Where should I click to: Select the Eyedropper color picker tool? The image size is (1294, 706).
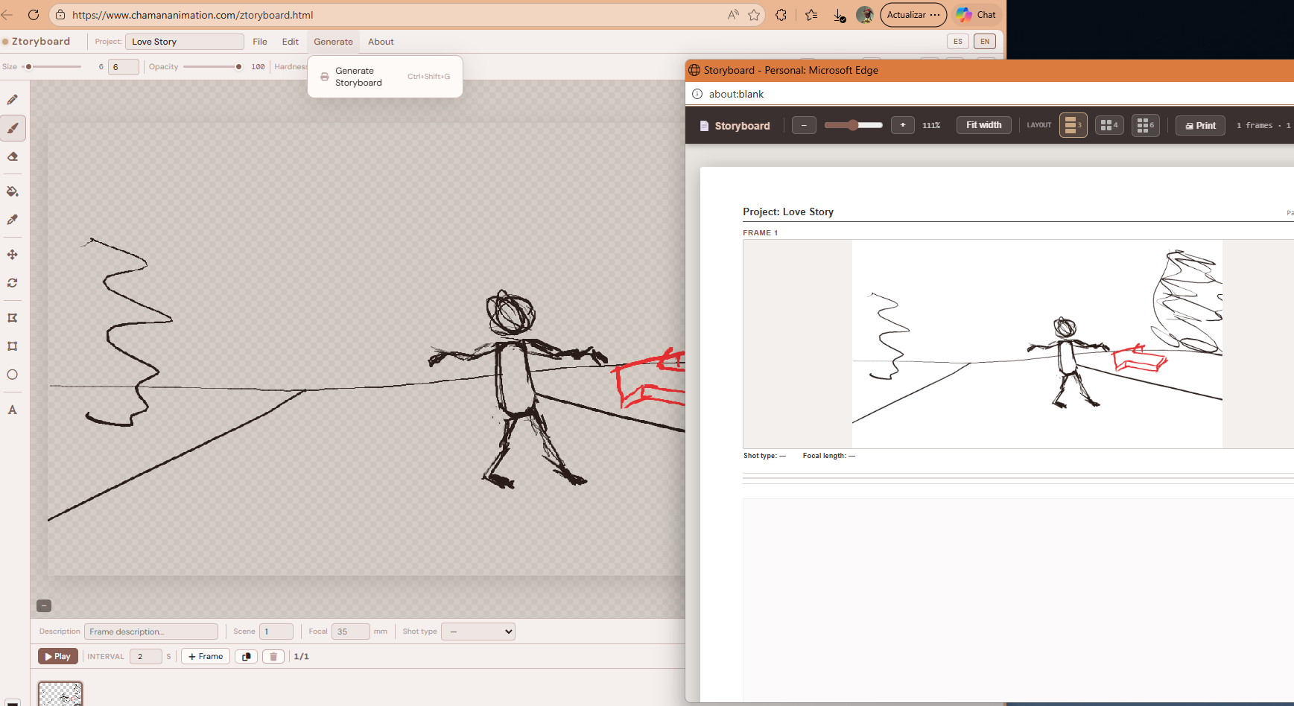point(13,220)
